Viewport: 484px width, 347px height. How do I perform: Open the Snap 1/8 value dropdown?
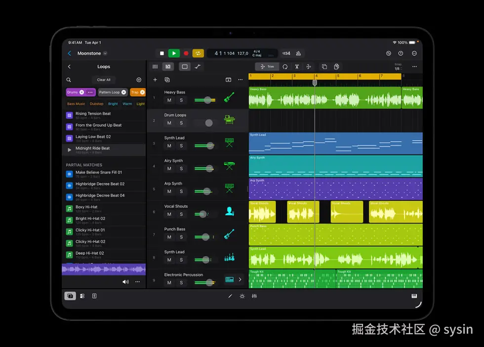(398, 67)
